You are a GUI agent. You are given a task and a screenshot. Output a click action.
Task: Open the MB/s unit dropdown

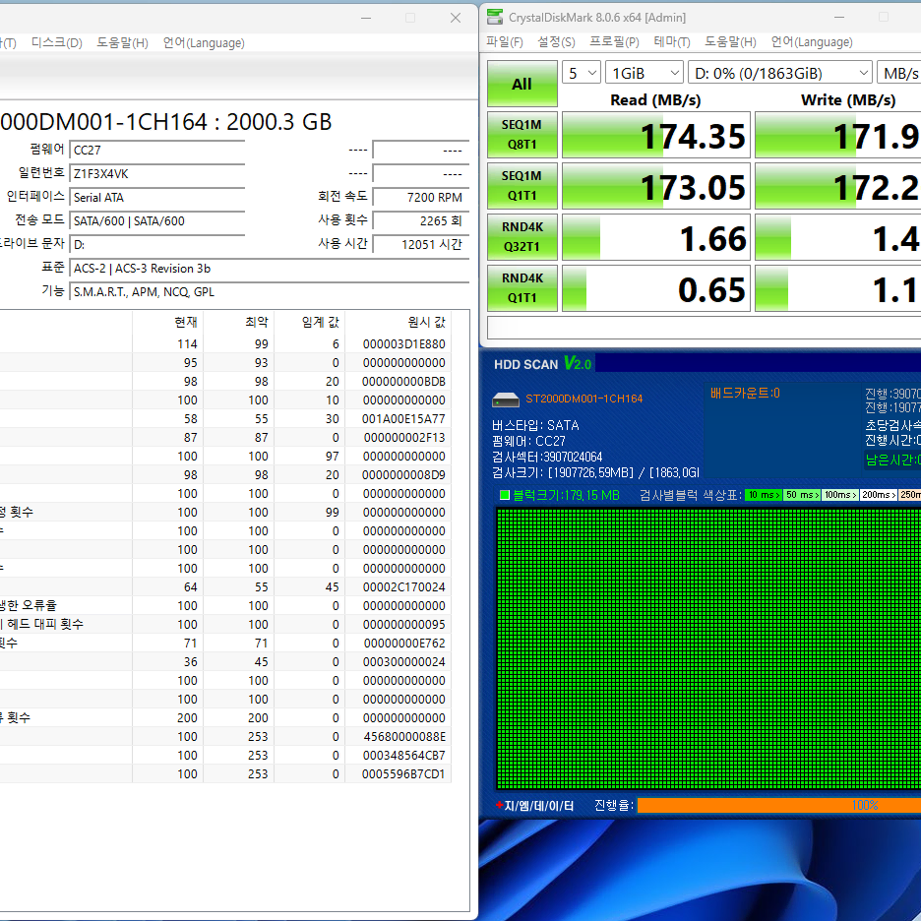click(x=898, y=73)
